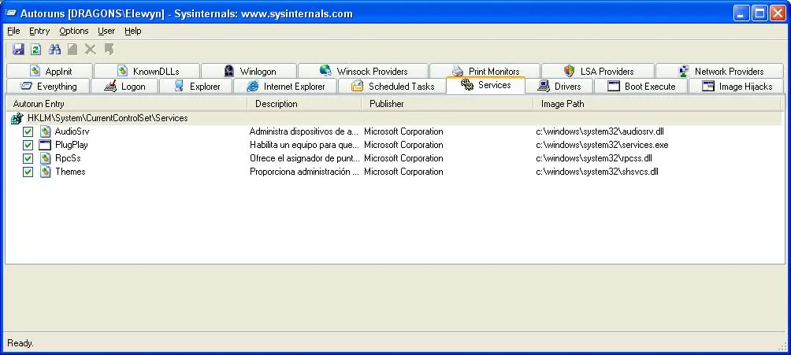Uncheck the RpcSs checkbox
Screen dimensions: 791x355
pos(28,159)
